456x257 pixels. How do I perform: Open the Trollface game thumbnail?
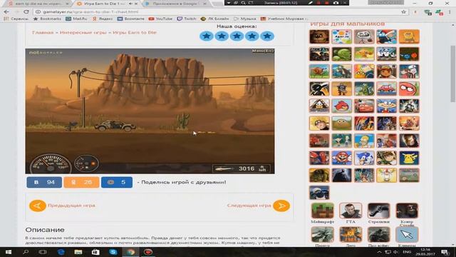coord(364,36)
